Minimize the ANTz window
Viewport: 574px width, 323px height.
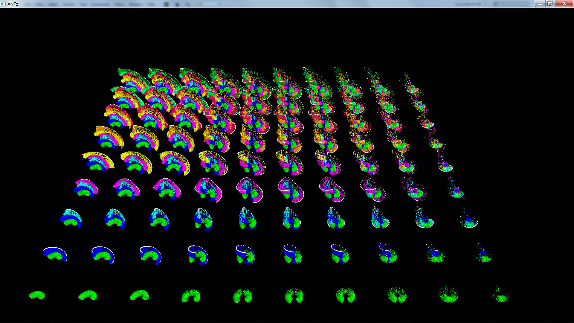[540, 4]
